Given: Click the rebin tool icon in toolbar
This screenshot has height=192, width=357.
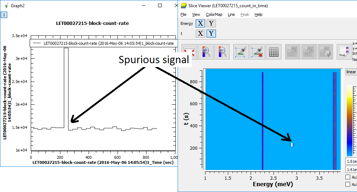Looking at the screenshot, I should coord(292,52).
